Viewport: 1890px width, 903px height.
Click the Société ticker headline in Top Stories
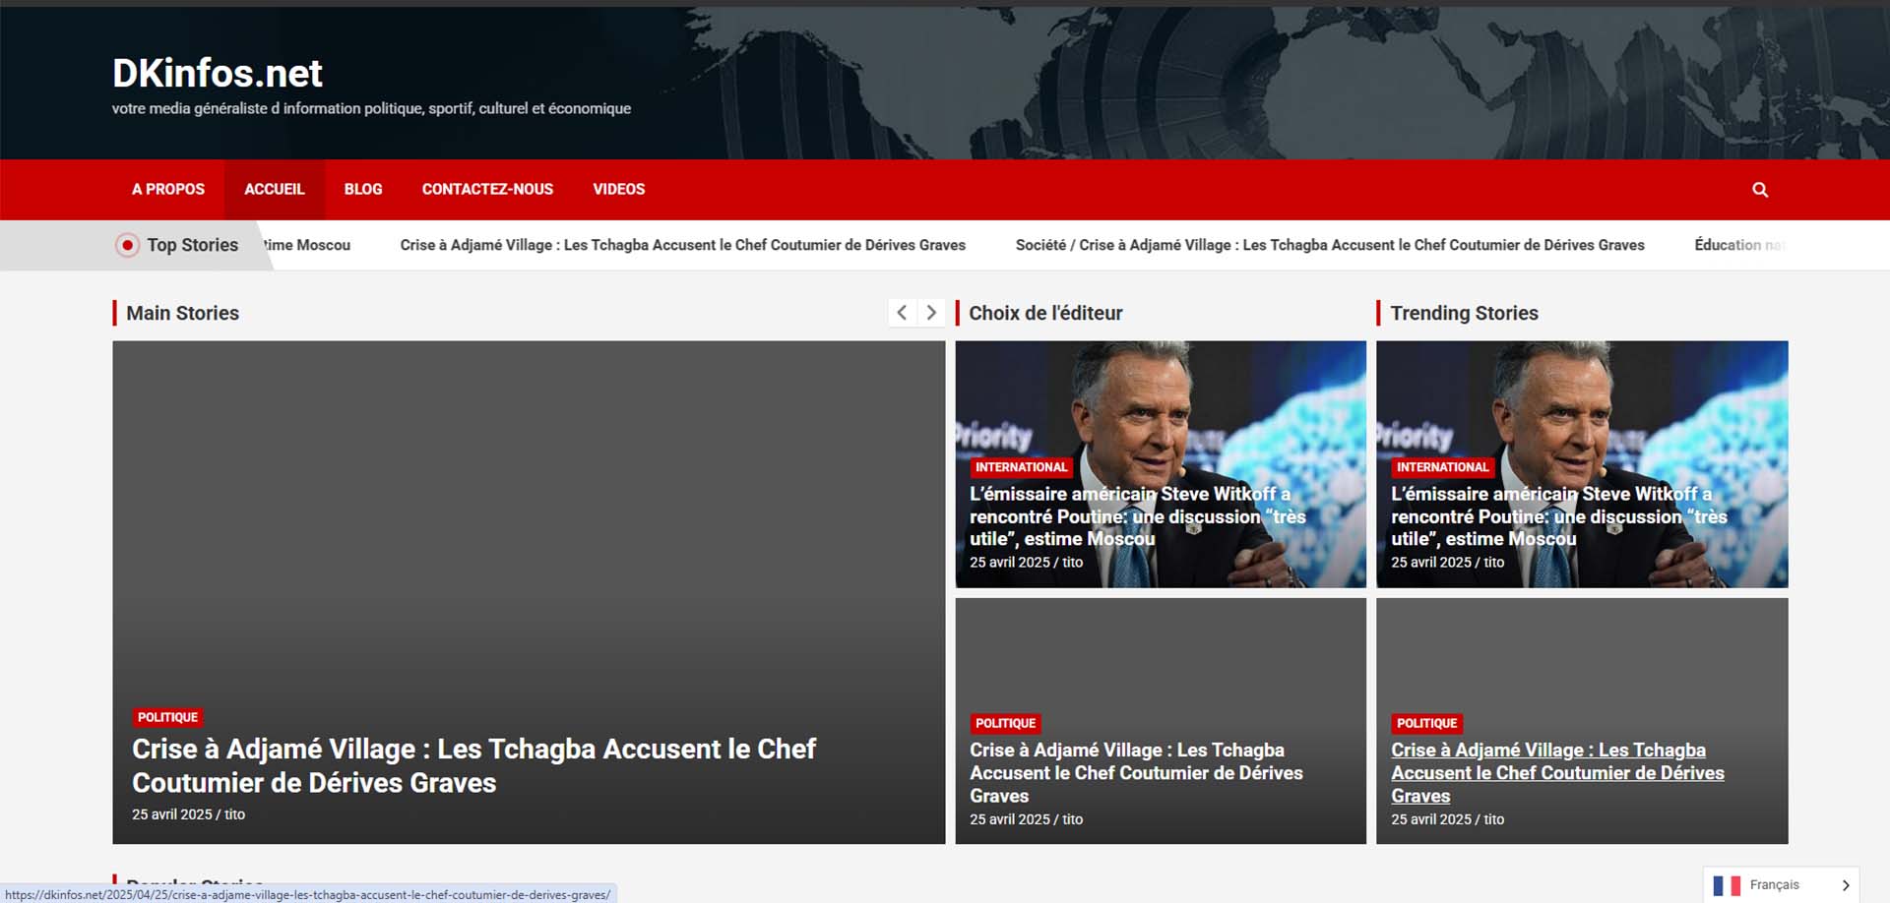point(1329,245)
